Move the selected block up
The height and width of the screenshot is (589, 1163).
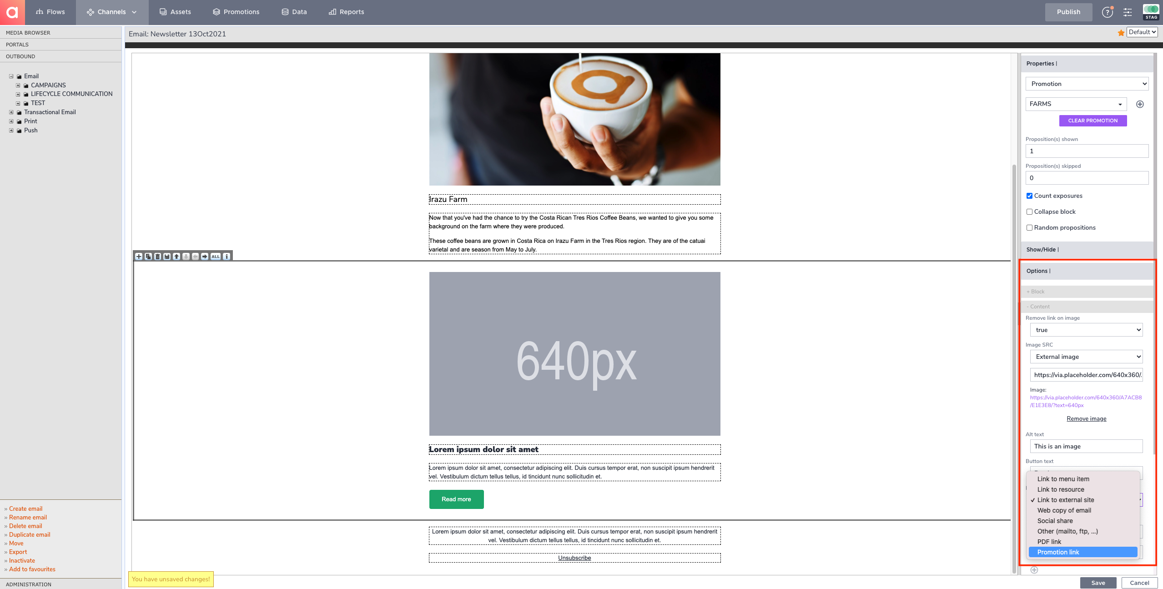pos(176,257)
